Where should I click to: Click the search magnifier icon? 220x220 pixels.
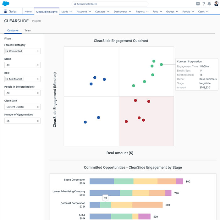point(75,4)
